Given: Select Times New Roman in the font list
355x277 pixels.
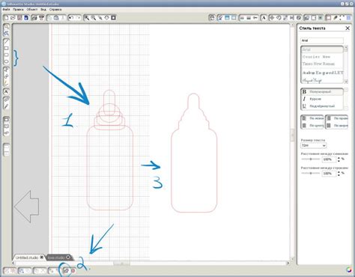Looking at the screenshot, I should pyautogui.click(x=322, y=64).
